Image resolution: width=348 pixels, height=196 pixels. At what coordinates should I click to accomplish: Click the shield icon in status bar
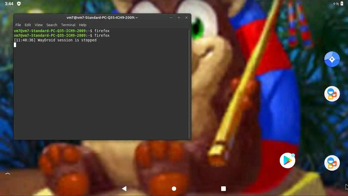19,4
